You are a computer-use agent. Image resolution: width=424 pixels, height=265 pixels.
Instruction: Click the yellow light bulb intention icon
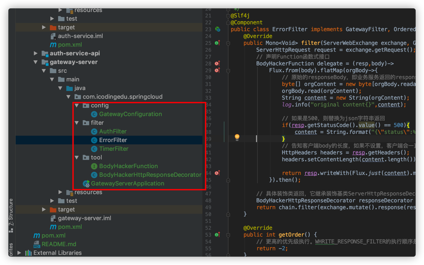(237, 138)
